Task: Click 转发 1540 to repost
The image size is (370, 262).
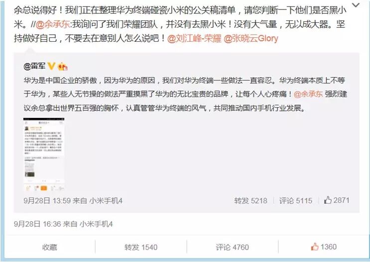Action: click(x=141, y=247)
